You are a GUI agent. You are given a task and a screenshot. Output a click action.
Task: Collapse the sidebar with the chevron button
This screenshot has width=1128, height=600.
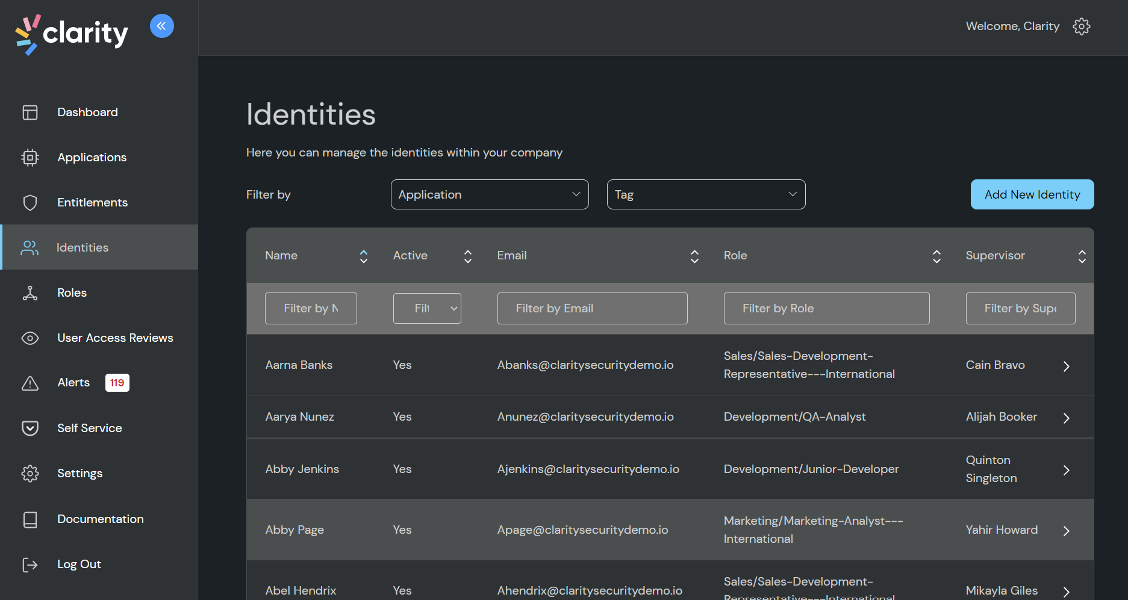point(161,25)
